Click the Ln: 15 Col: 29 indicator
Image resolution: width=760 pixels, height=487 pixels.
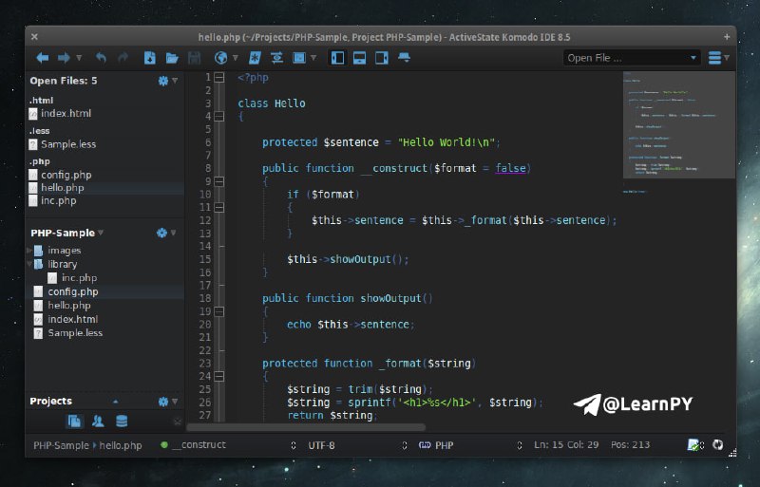coord(566,445)
